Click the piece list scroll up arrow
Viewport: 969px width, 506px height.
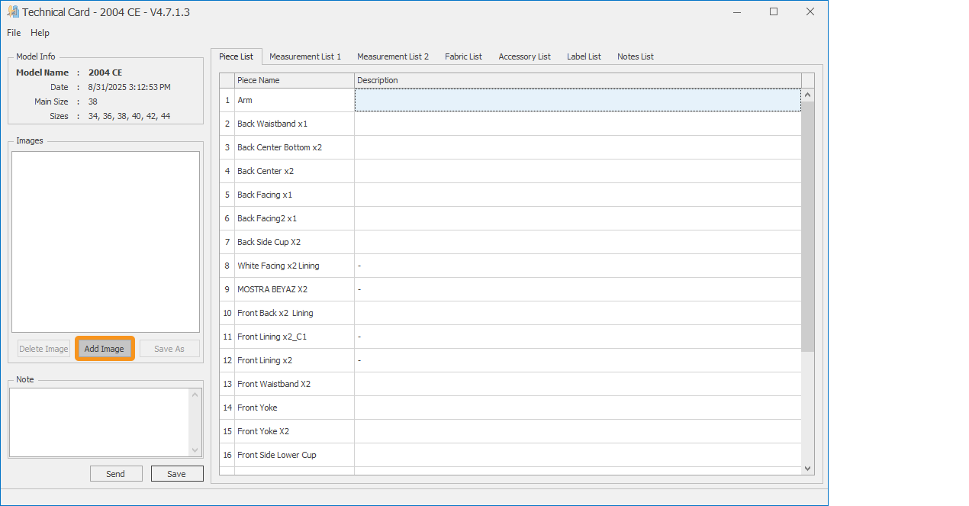[x=808, y=95]
